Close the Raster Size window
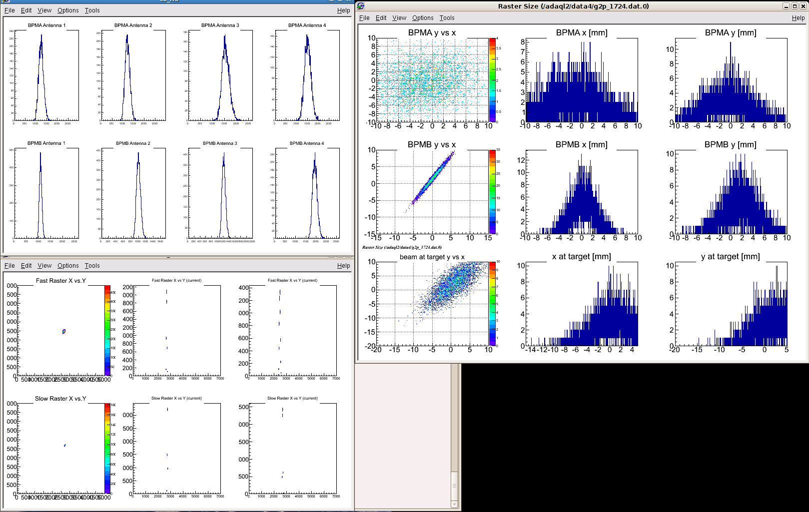809x512 pixels. pos(803,6)
